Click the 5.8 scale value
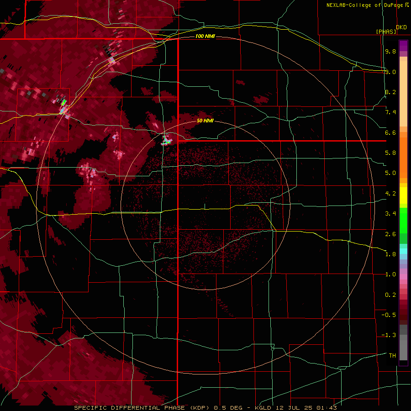The image size is (411, 411). click(x=390, y=153)
